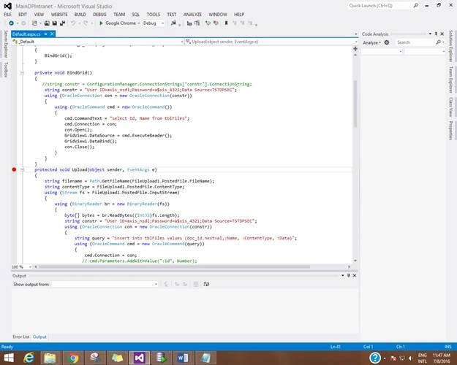Open Internet Explorer from the taskbar
Image resolution: width=457 pixels, height=365 pixels.
29,358
